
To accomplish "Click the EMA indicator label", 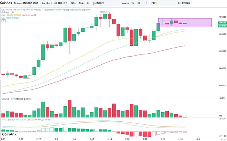I will (3, 15).
